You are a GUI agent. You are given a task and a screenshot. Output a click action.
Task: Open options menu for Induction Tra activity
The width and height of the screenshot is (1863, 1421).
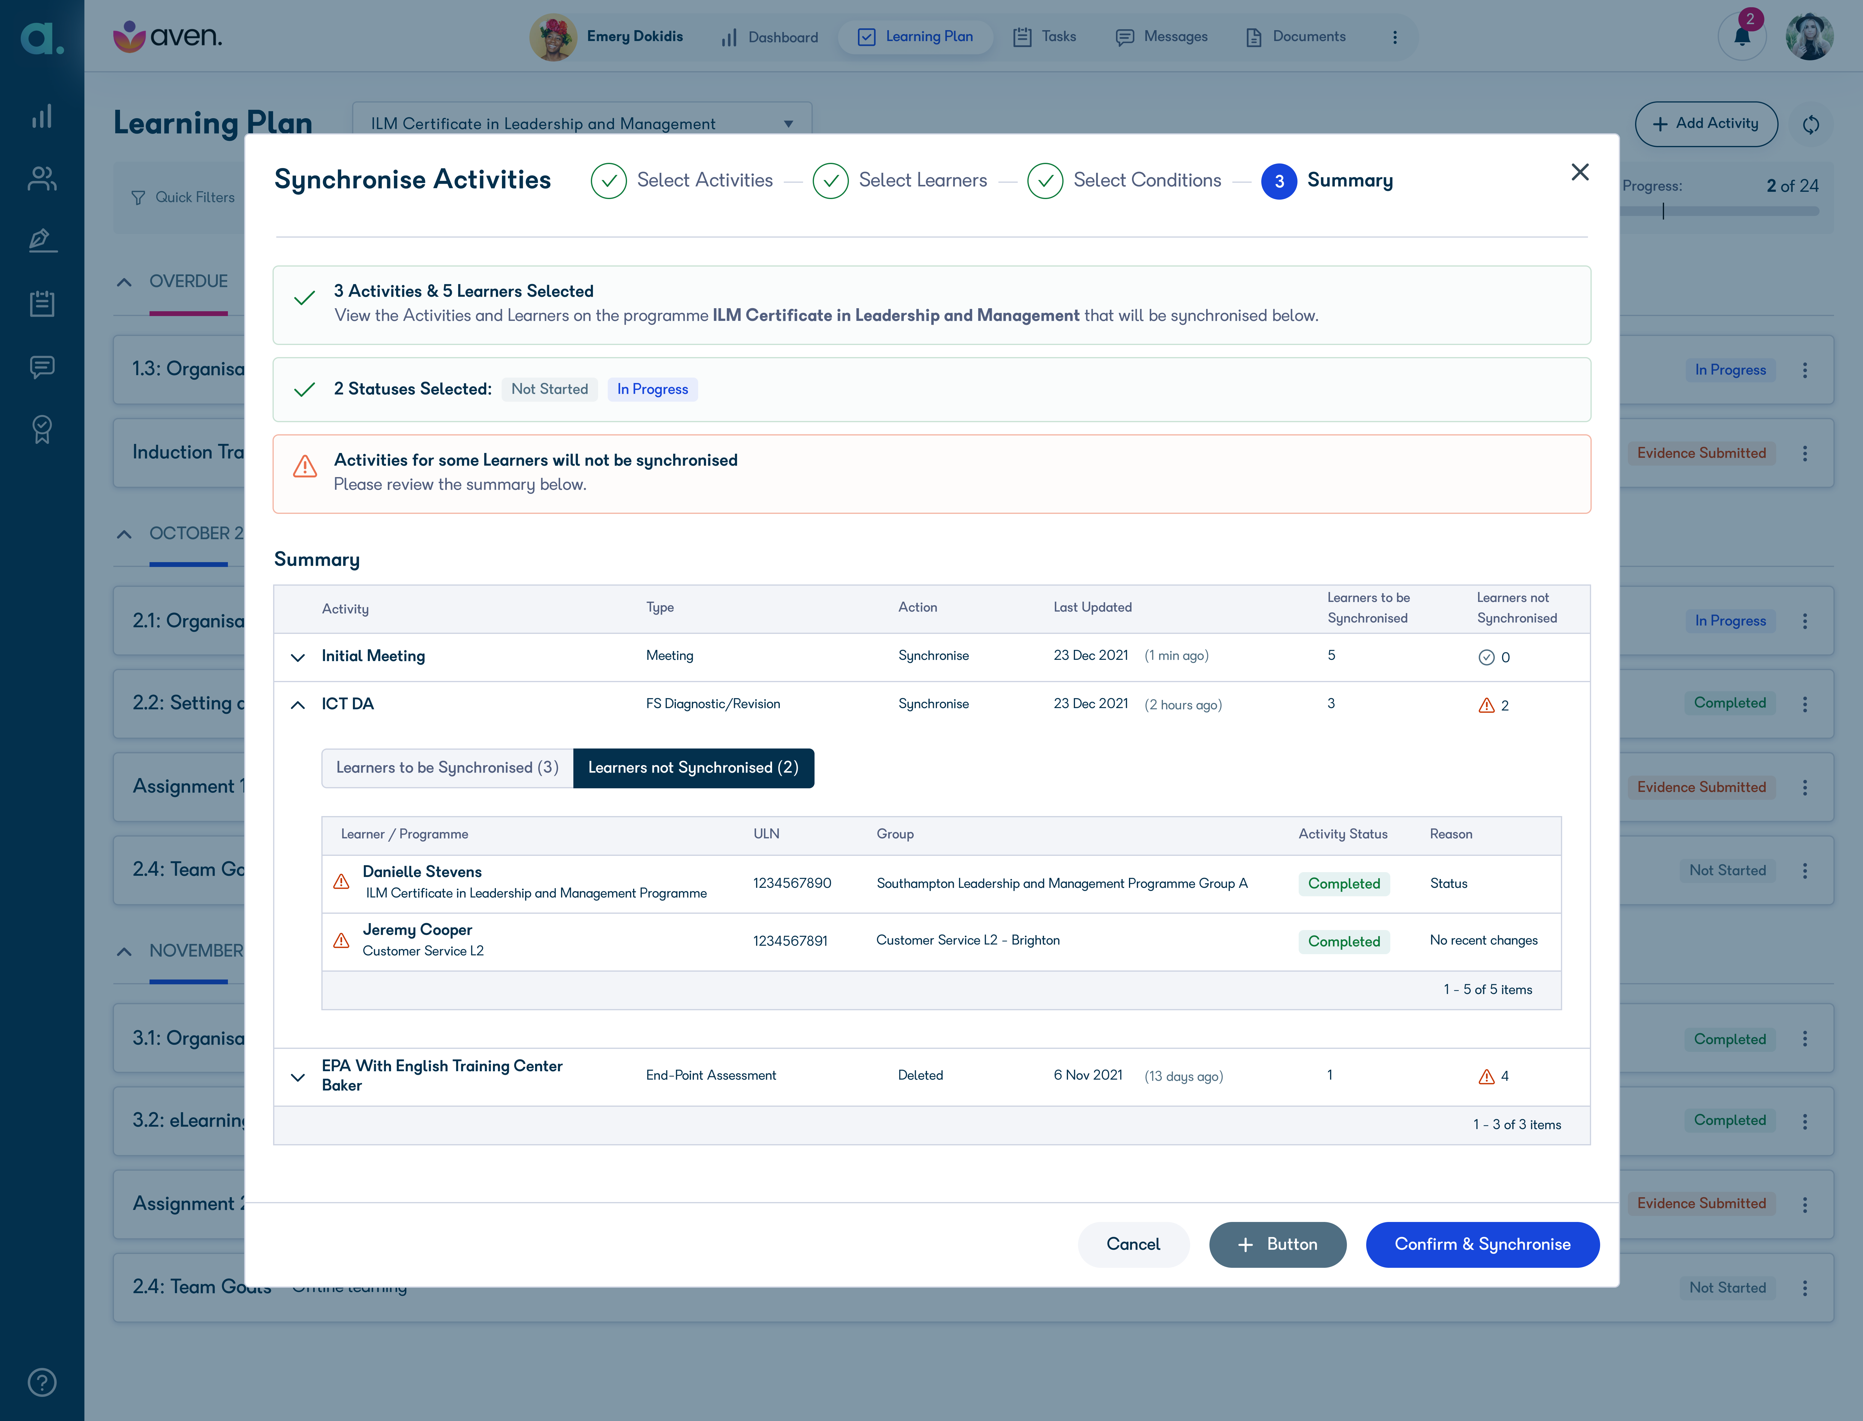click(1805, 453)
